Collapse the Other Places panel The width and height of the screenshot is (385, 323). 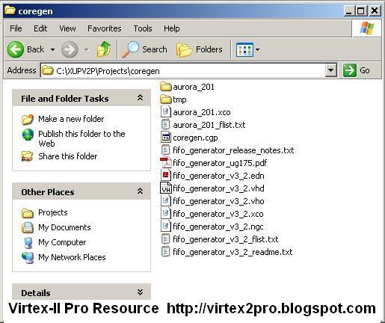point(140,191)
